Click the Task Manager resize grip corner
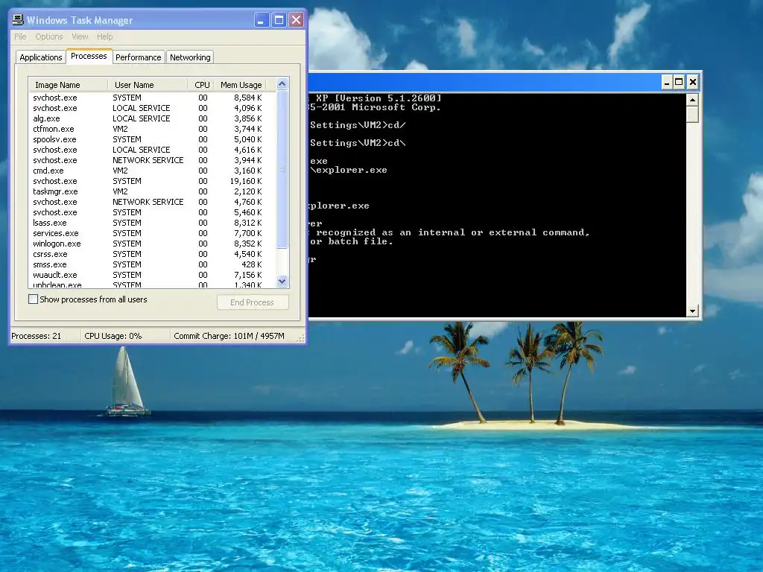 (x=301, y=338)
